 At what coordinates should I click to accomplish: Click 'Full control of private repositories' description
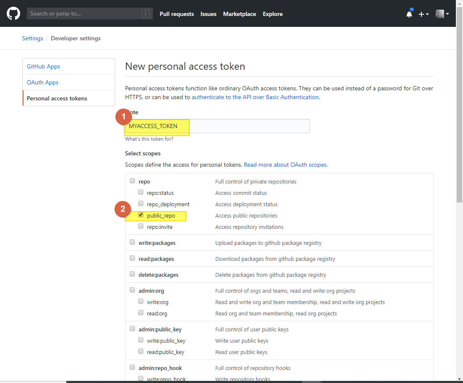point(256,181)
